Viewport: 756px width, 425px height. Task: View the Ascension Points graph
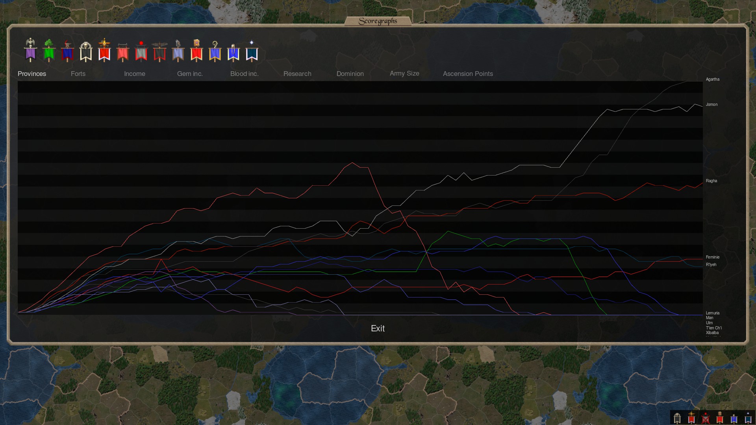click(468, 74)
